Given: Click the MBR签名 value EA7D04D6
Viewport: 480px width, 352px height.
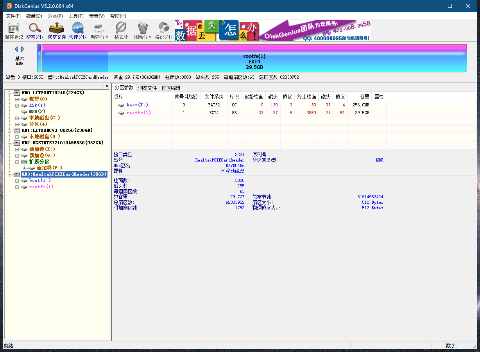Looking at the screenshot, I should (235, 166).
